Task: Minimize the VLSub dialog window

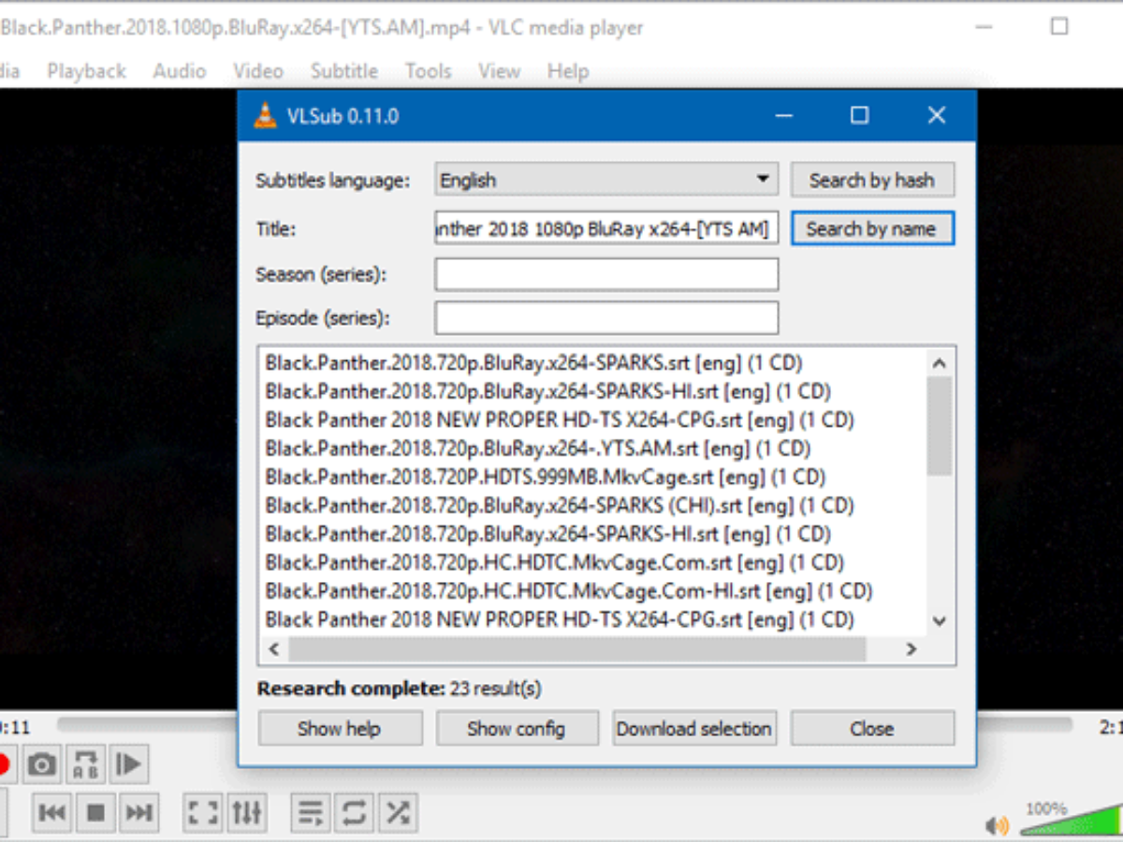Action: [784, 115]
